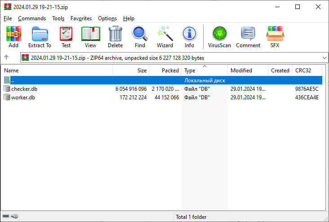Select the checker.db file name

(x=24, y=89)
